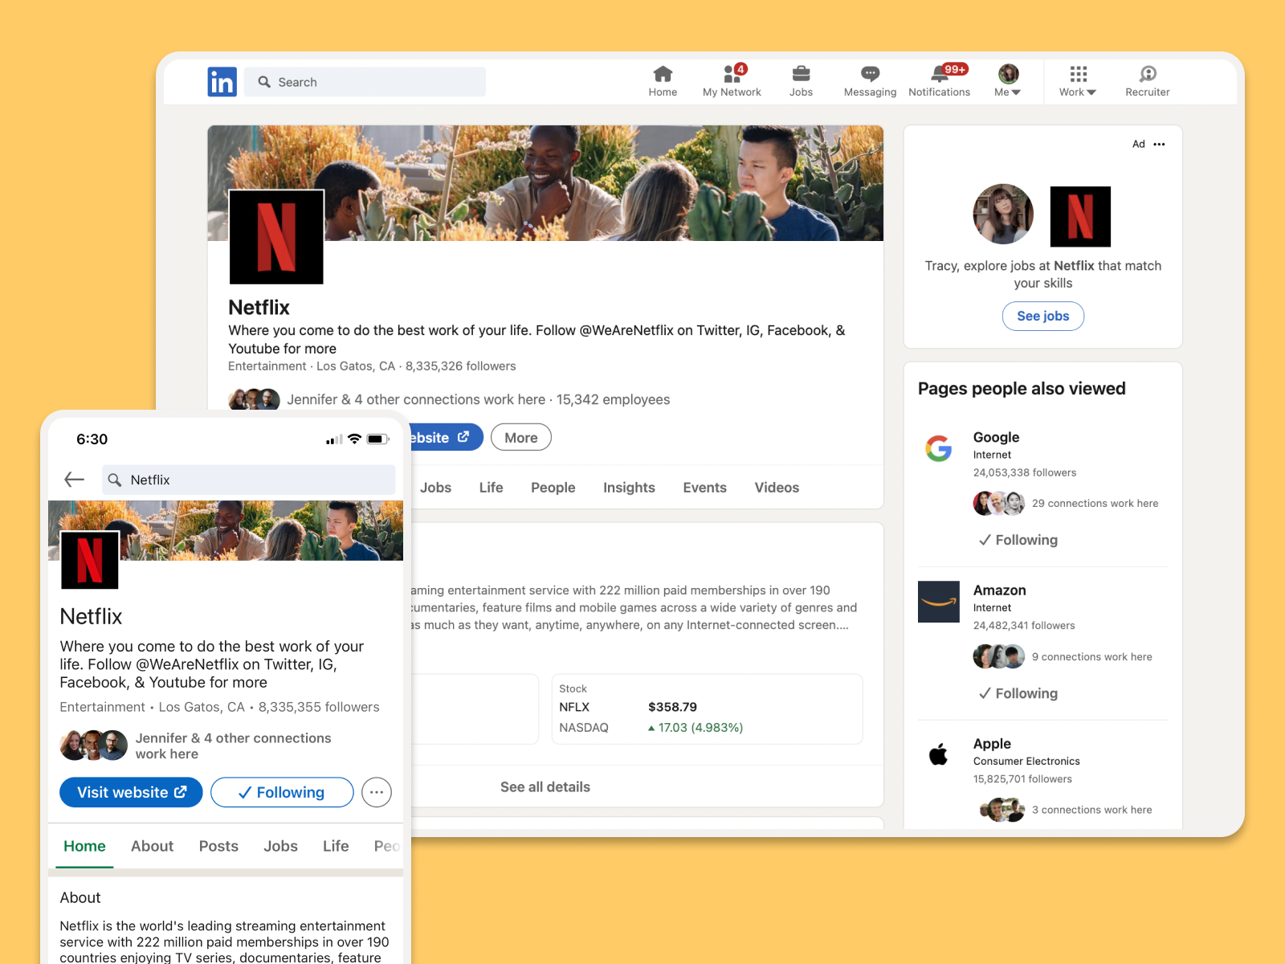The height and width of the screenshot is (964, 1285).
Task: Switch to desktop Insights tab
Action: 629,488
